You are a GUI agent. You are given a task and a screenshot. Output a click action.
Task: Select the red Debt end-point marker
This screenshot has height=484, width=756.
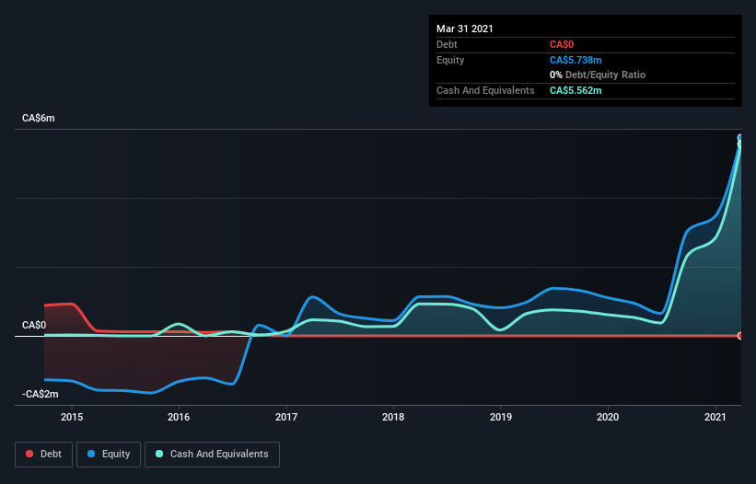(x=740, y=336)
